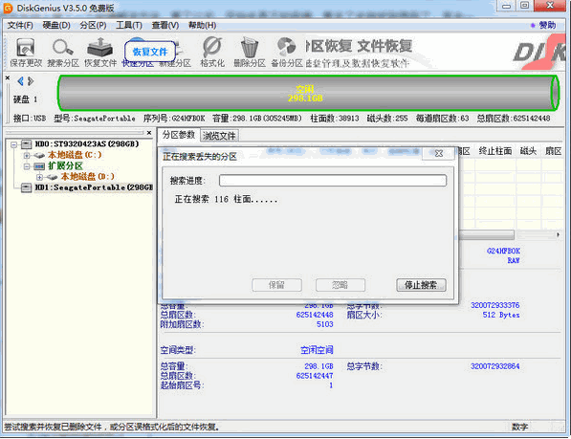The height and width of the screenshot is (439, 571).
Task: Click the Recover Files (恢复文件) toolbar icon
Action: coord(100,53)
